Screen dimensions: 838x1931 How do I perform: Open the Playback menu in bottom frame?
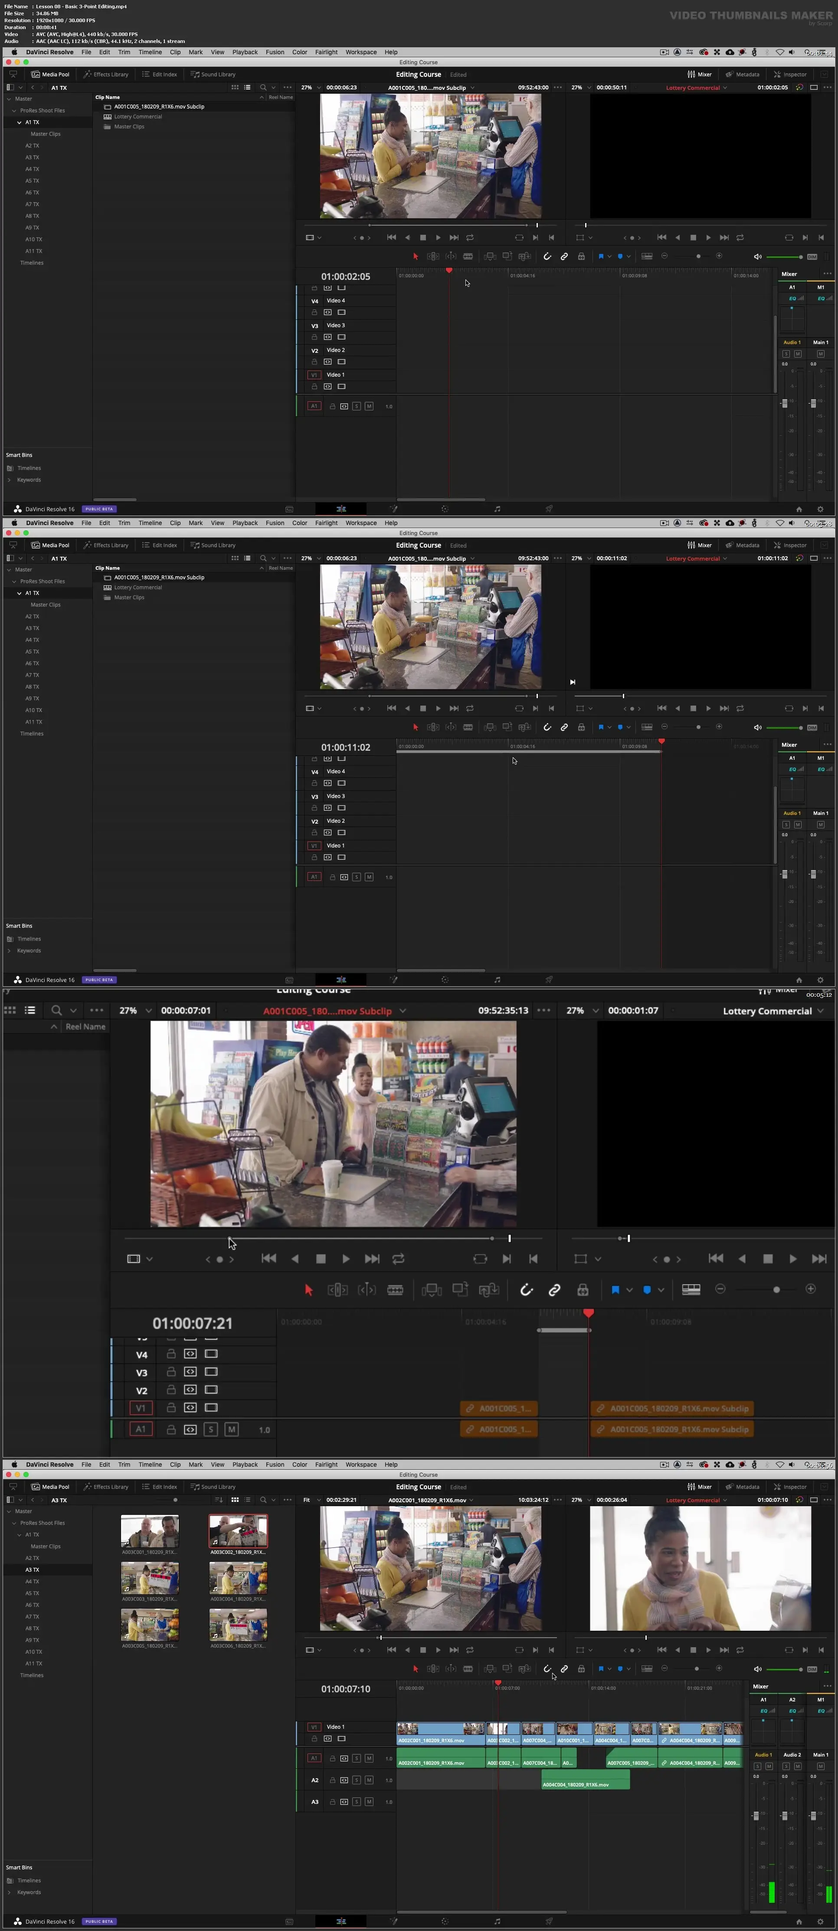244,1464
